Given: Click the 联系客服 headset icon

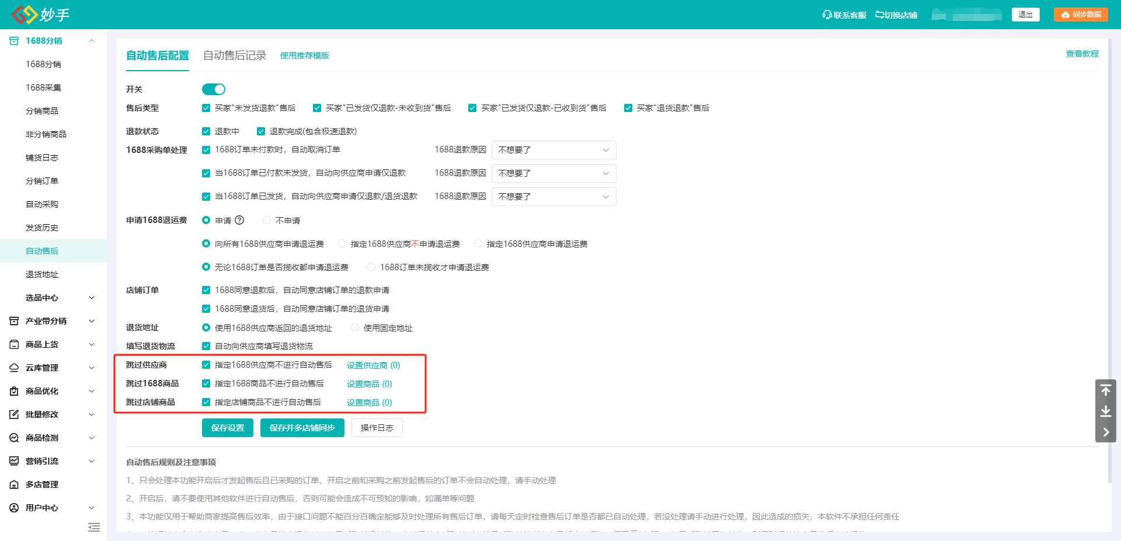Looking at the screenshot, I should 827,15.
